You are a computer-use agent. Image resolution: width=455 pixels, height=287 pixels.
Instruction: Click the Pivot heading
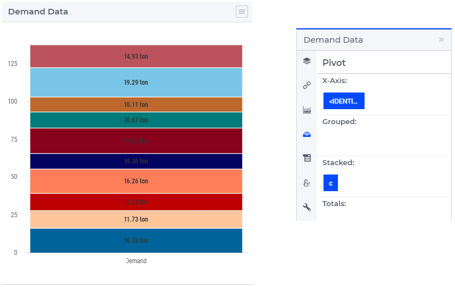[334, 63]
